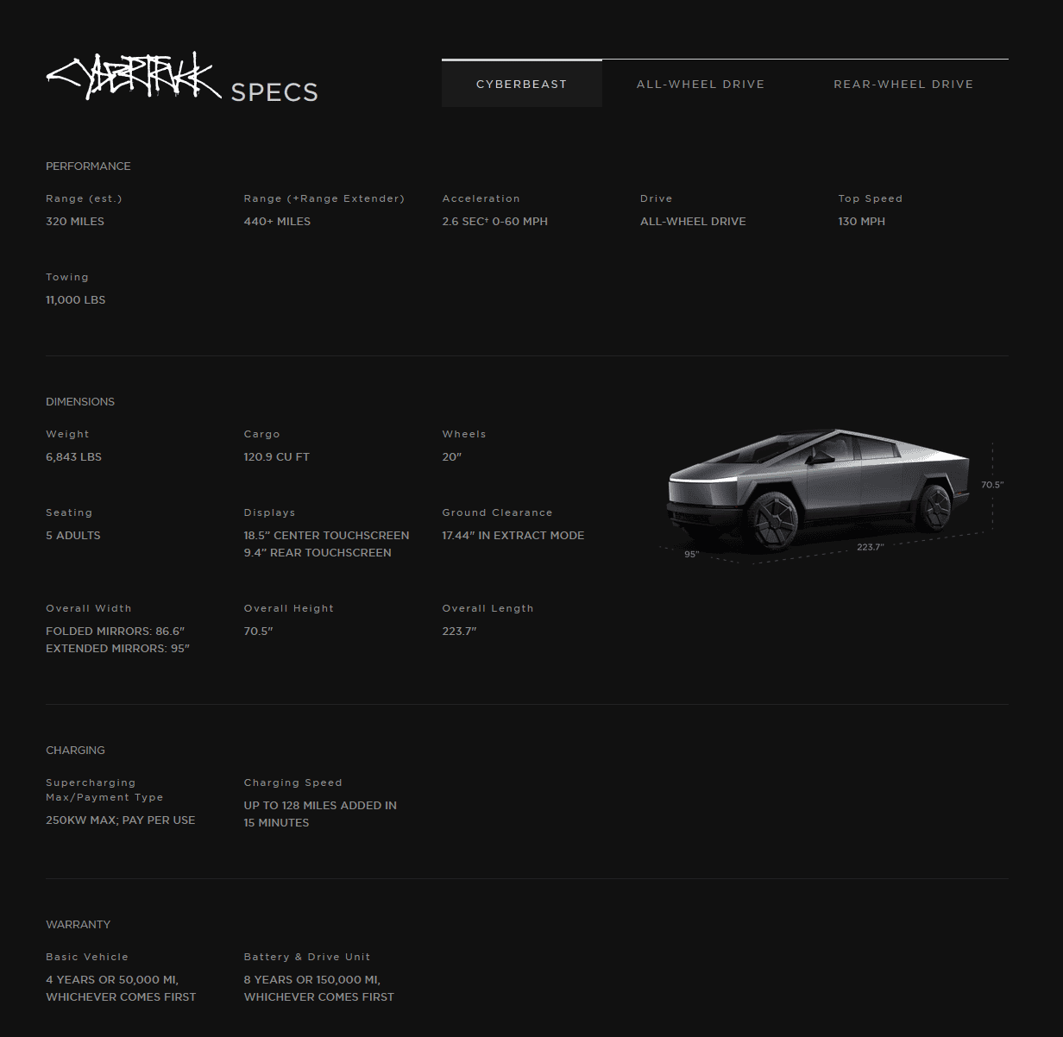The image size is (1063, 1037).
Task: Click the '70.5″' value under Overall Height
Action: click(258, 631)
